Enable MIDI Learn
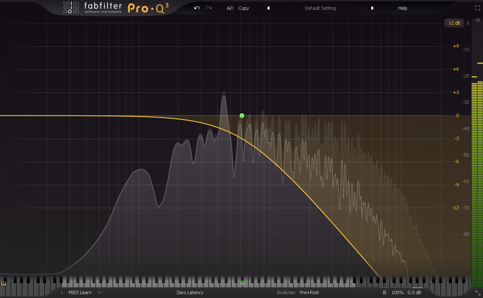Viewport: 483px width, 298px height. (80, 292)
